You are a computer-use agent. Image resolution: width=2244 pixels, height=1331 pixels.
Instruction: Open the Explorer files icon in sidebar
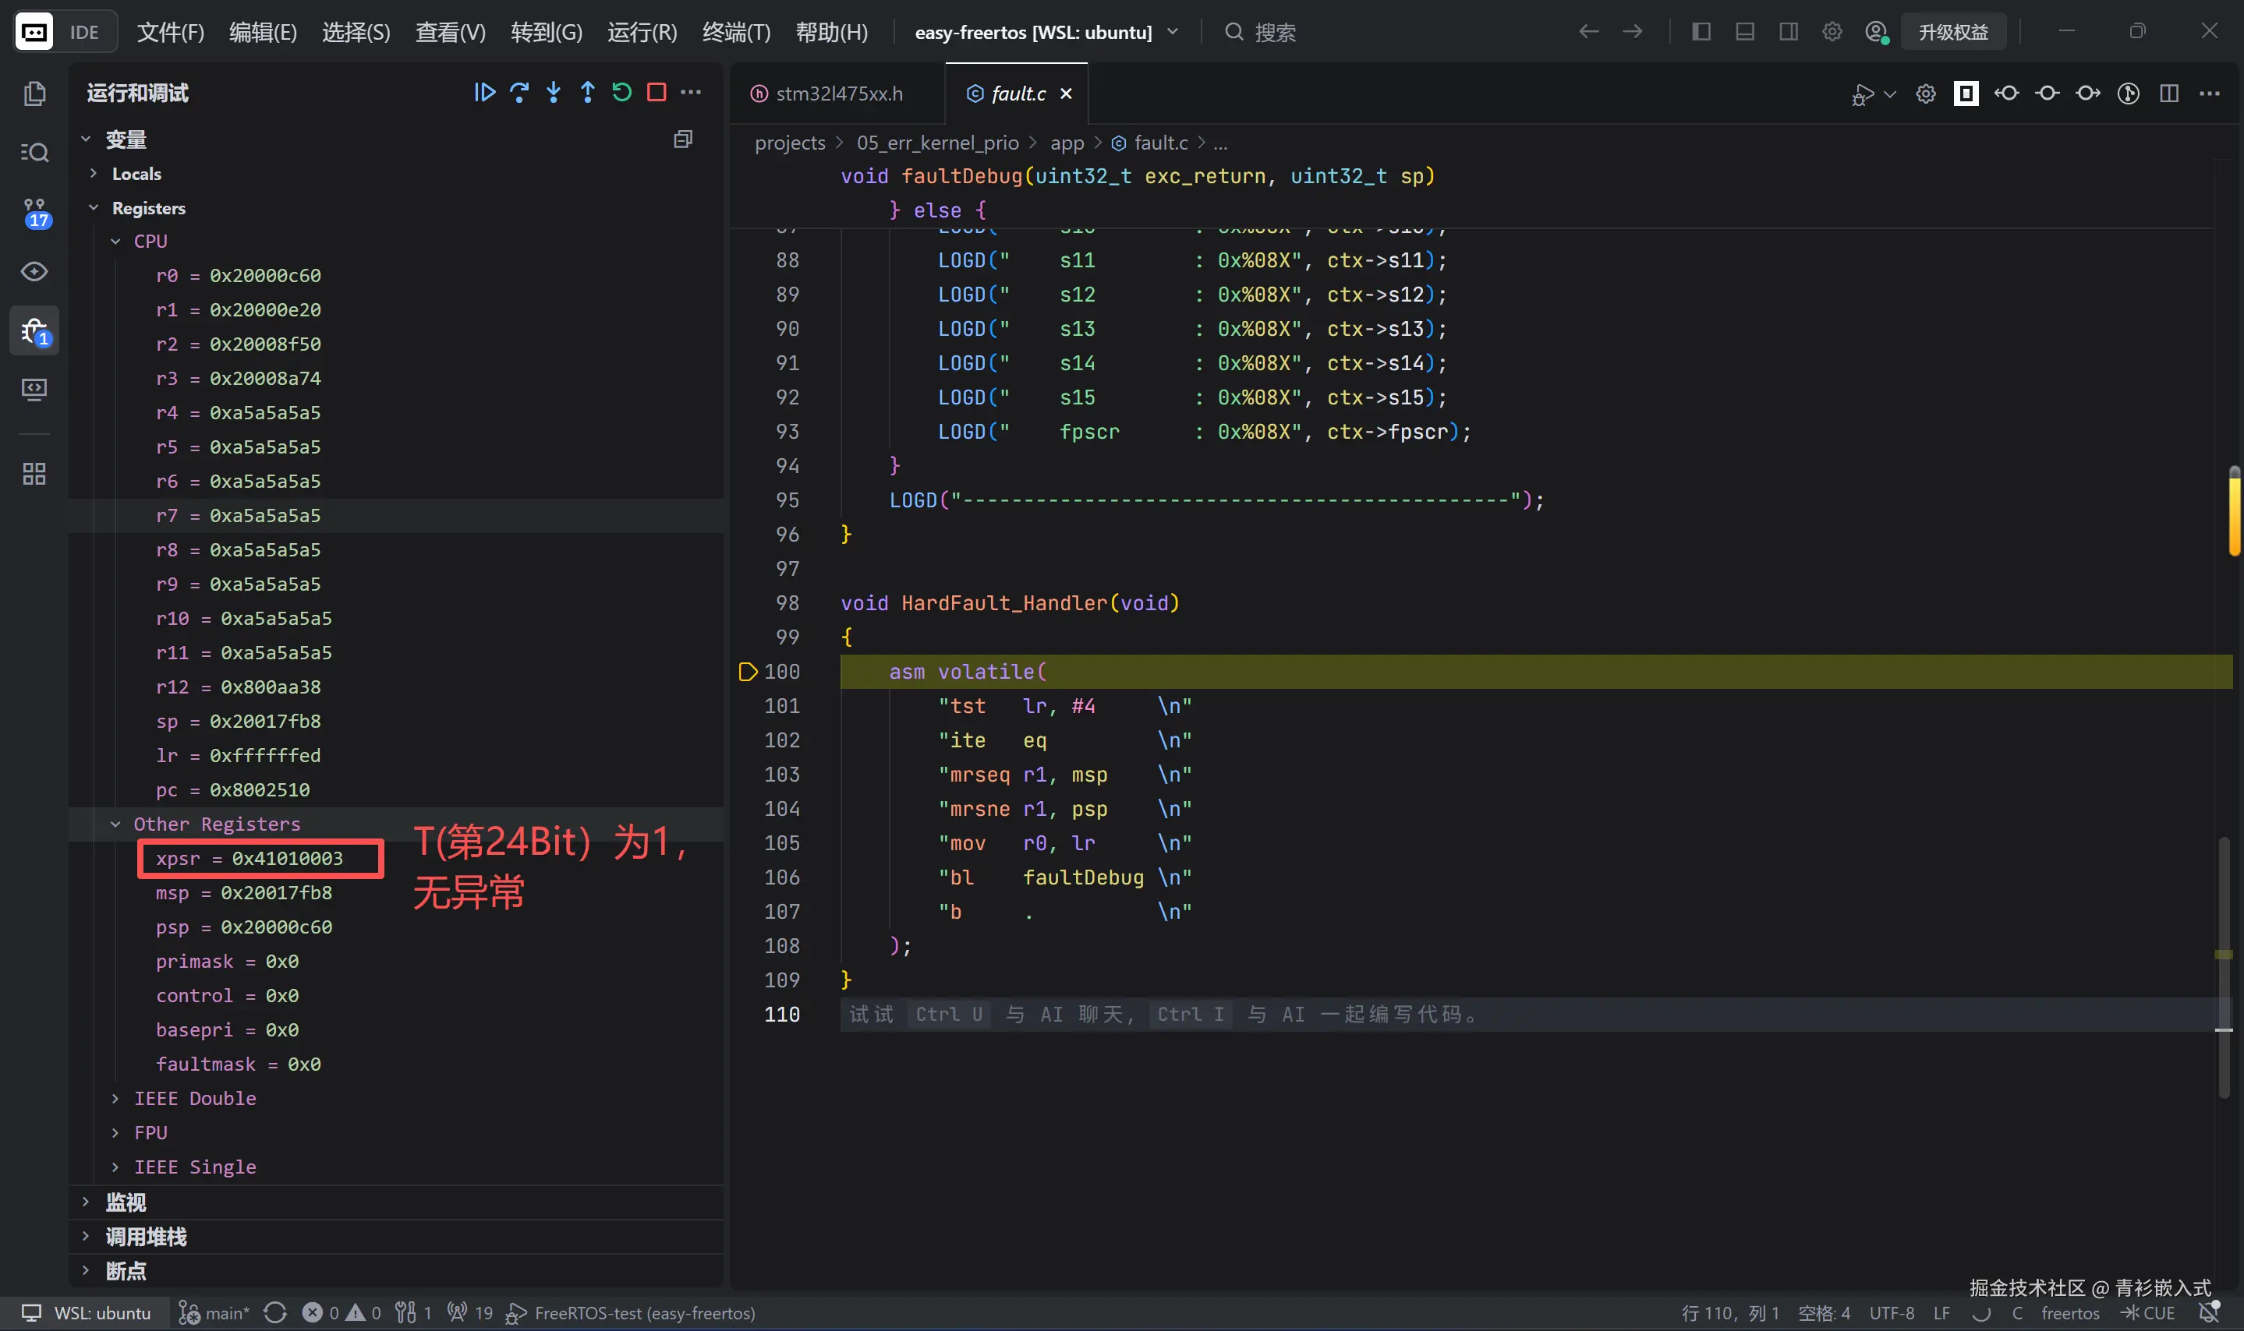click(34, 94)
